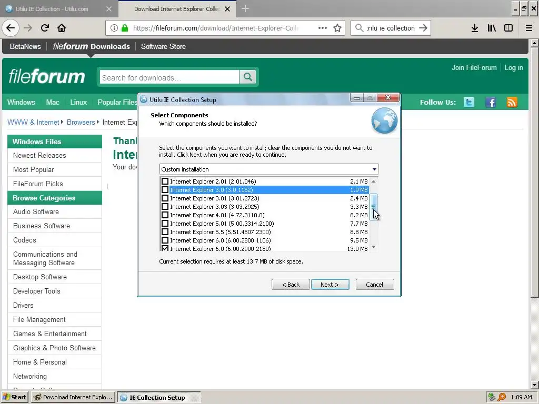Show site information icon in address bar

pyautogui.click(x=114, y=28)
